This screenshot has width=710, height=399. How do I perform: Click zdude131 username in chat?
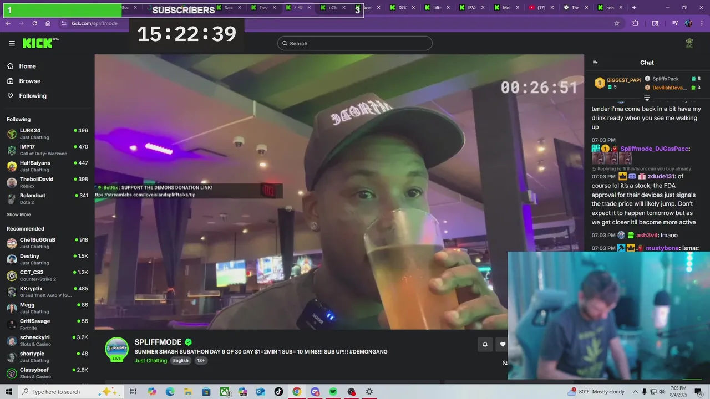[x=661, y=176]
